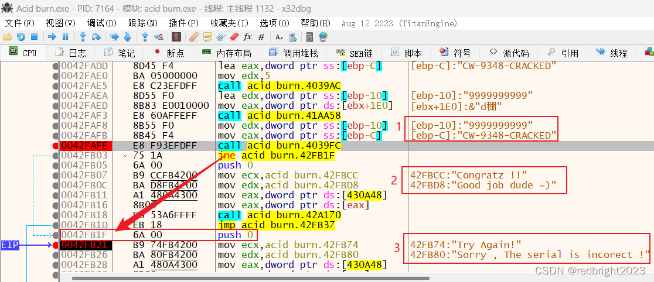
Task: Open the 视图(V) menu
Action: (61, 23)
